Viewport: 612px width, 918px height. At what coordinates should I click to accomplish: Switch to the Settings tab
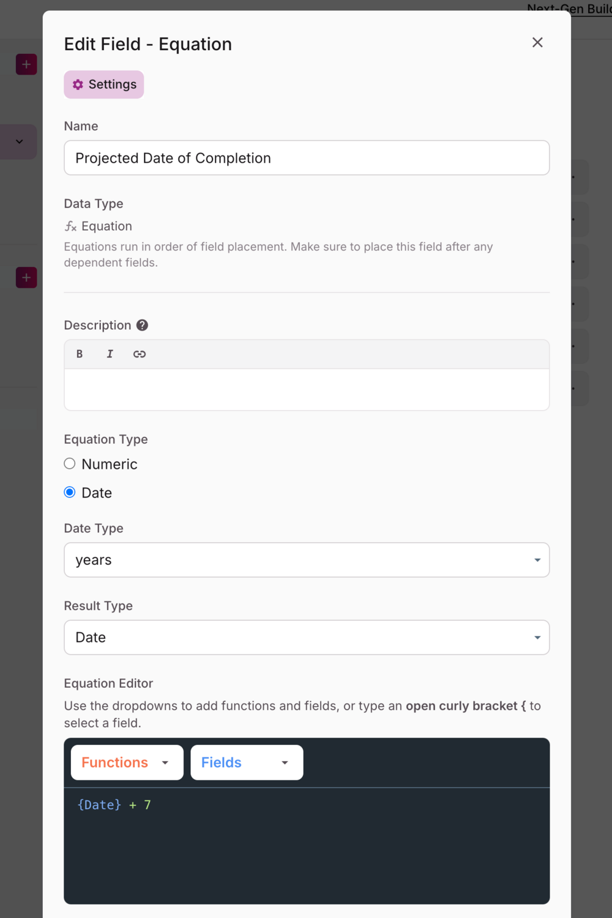[x=104, y=84]
